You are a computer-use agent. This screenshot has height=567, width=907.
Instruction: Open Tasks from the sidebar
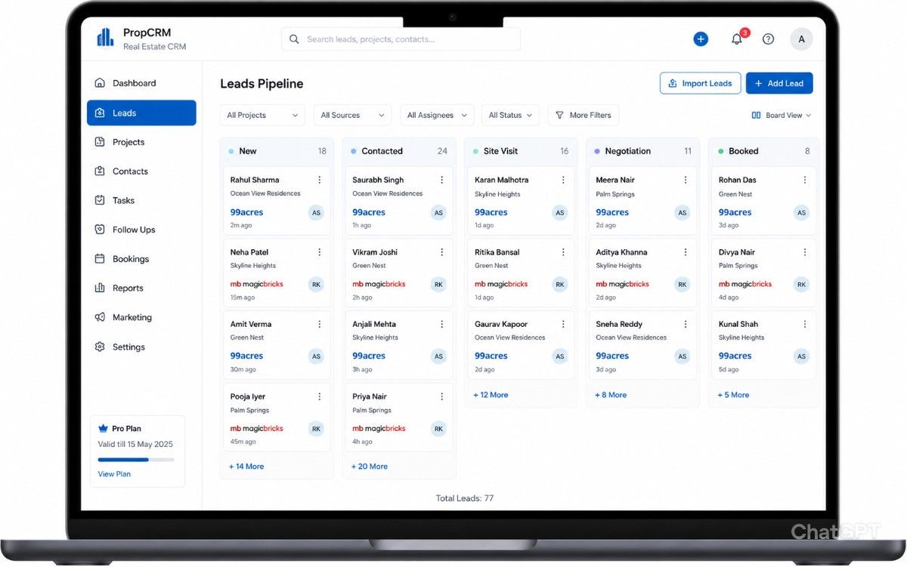(x=141, y=200)
